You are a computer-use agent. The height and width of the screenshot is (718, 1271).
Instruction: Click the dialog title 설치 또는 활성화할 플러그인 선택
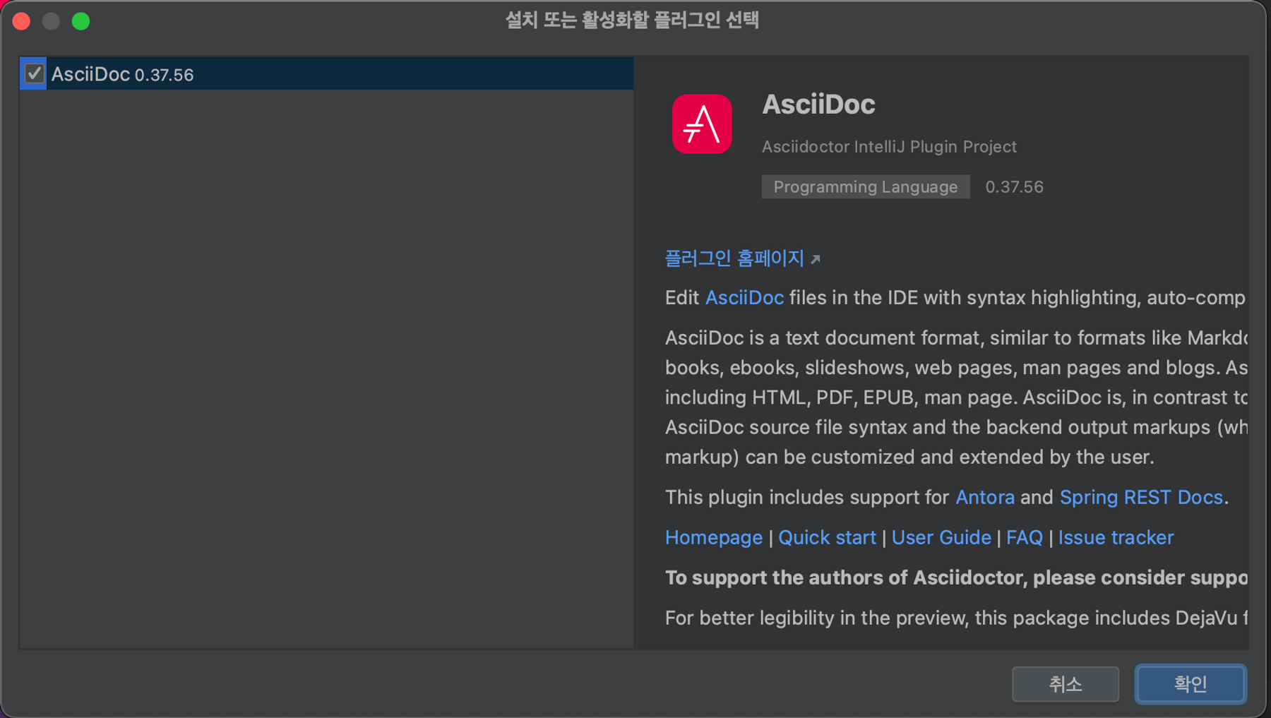632,20
